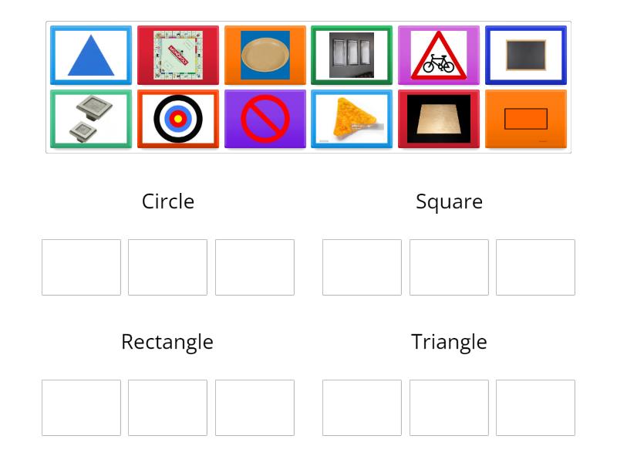Screen dimensions: 617x463
Task: Click the Circle category heading
Action: click(167, 201)
